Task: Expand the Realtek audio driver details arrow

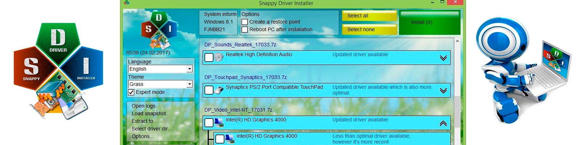Action: [x=443, y=58]
